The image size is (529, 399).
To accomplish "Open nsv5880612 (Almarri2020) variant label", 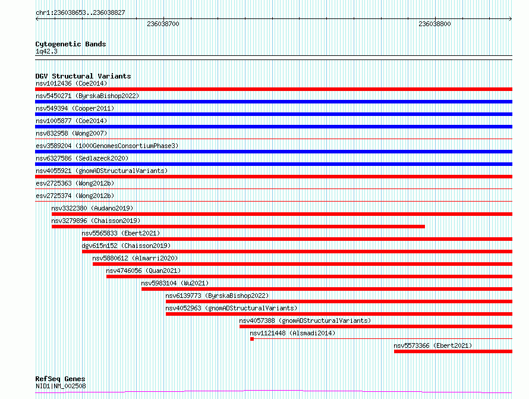I will coord(135,258).
